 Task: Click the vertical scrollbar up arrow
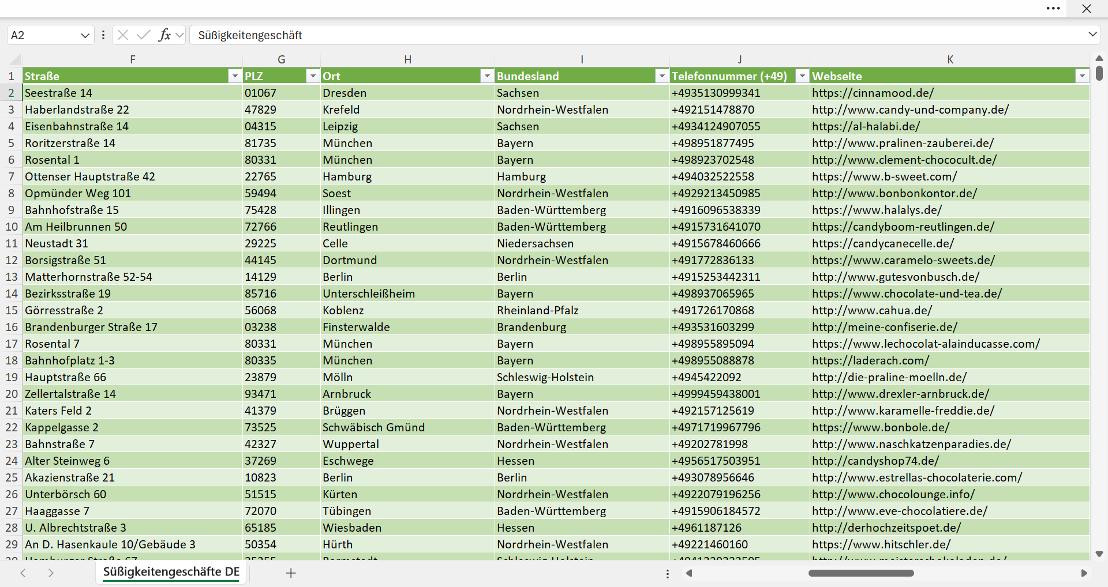(x=1099, y=58)
